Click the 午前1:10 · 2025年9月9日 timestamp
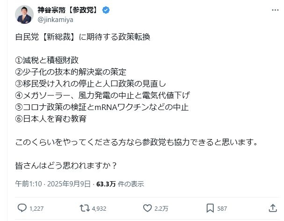 (53, 184)
